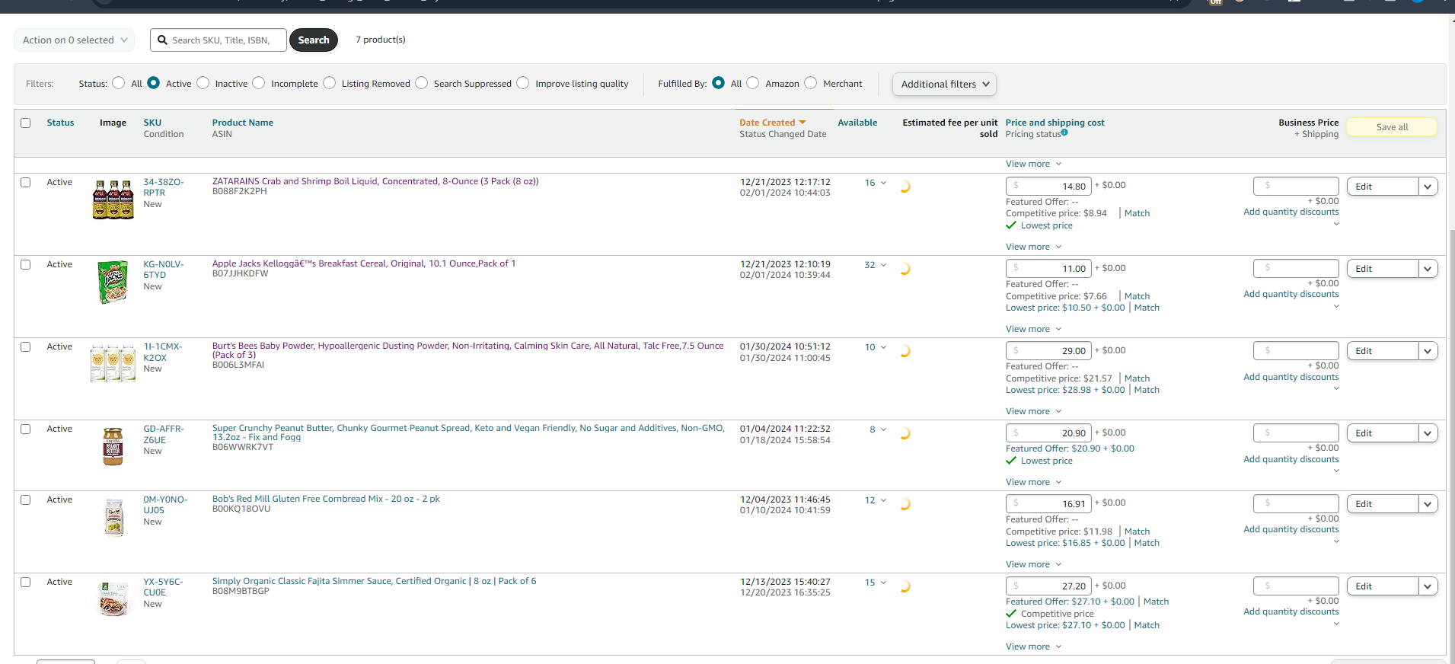
Task: Choose the 'Improve listing quality' radio button
Action: pos(523,83)
